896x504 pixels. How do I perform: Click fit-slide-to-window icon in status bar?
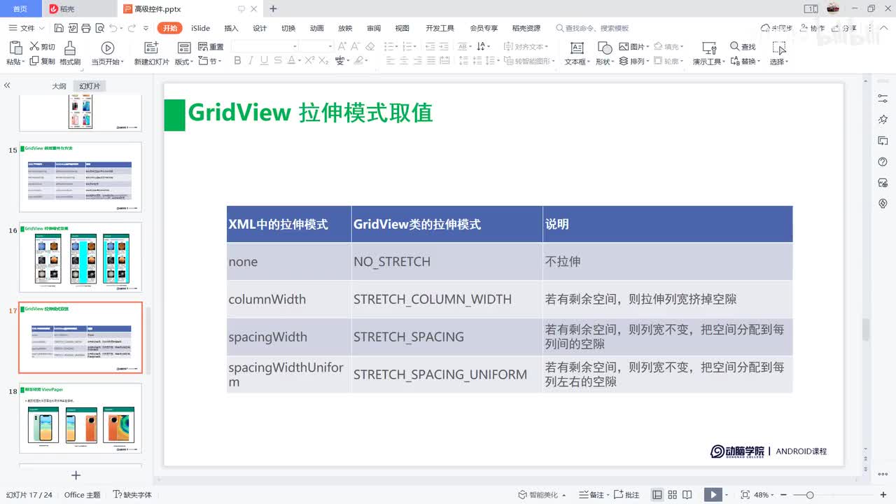tap(745, 495)
